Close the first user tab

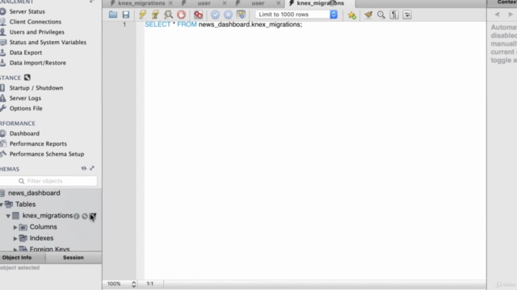pos(225,3)
